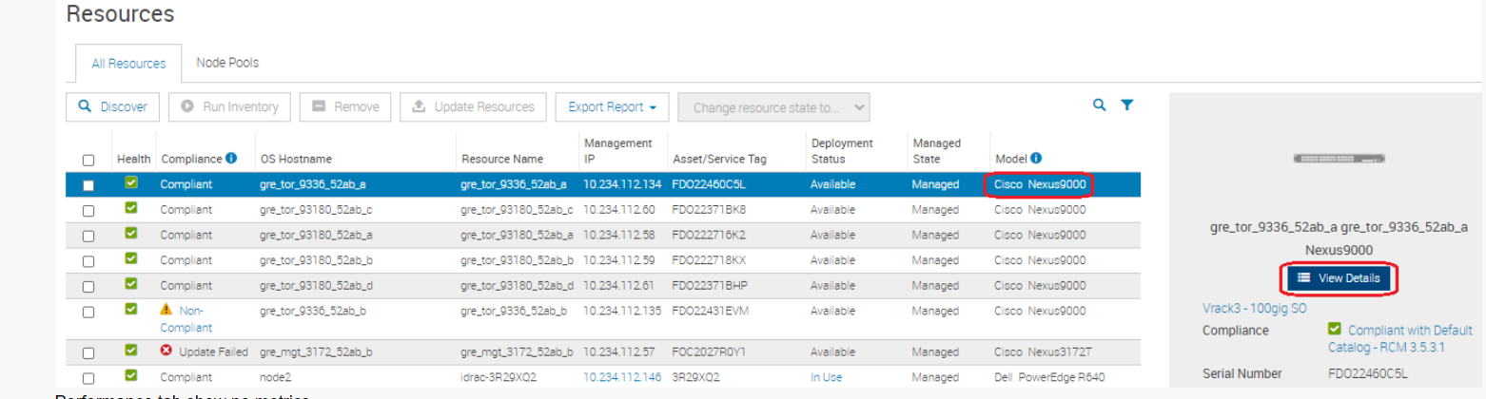1486x399 pixels.
Task: Click the Compliance column info icon
Action: click(232, 159)
